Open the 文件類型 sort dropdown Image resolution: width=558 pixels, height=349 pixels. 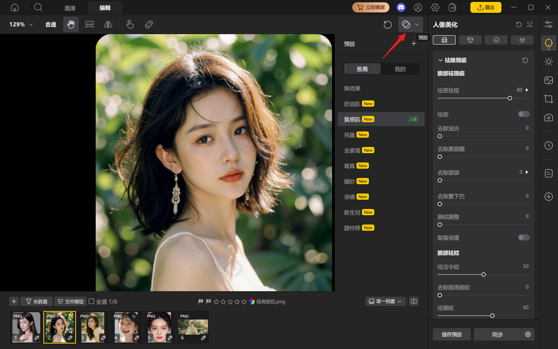71,301
